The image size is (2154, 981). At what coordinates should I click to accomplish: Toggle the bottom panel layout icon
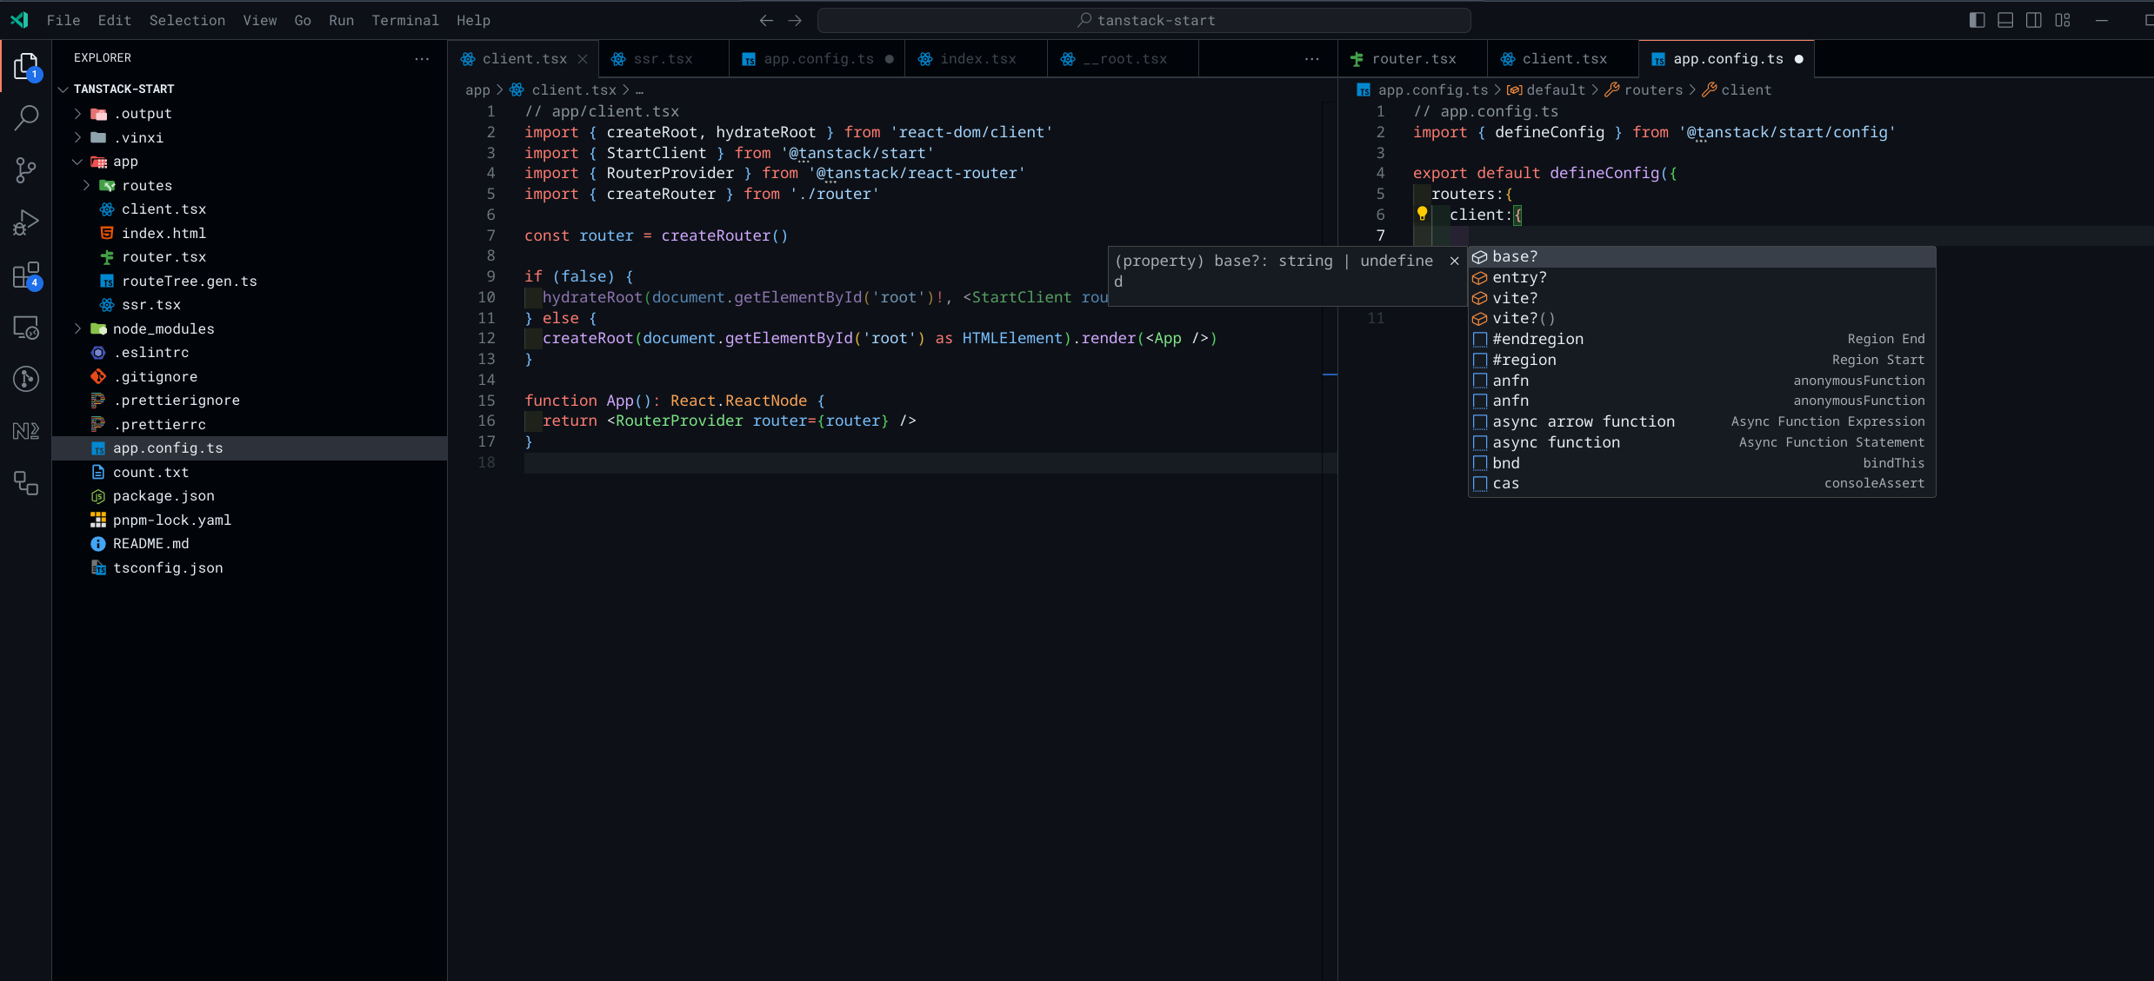pyautogui.click(x=2005, y=20)
